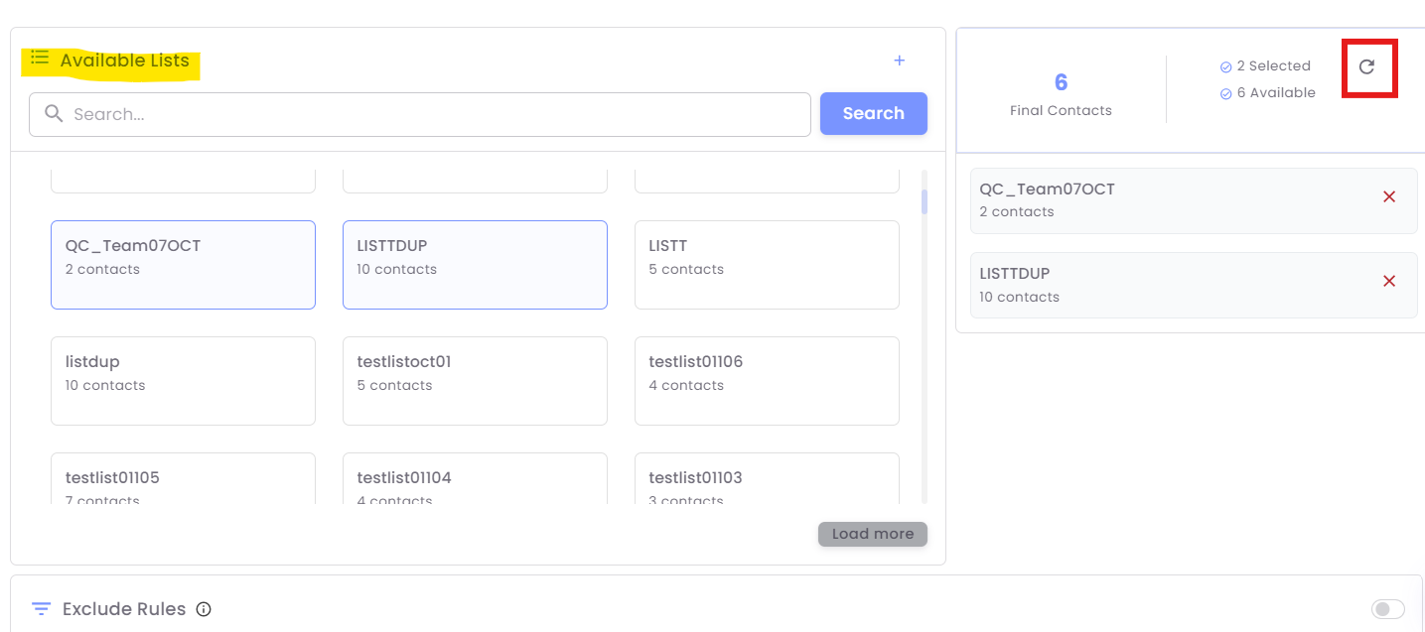Select the testlistoct01 list card
1425x632 pixels.
pyautogui.click(x=475, y=381)
